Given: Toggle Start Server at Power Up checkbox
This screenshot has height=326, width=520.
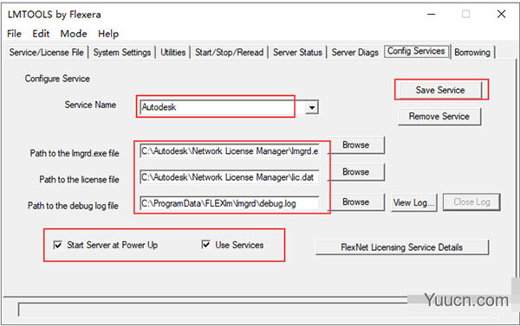Looking at the screenshot, I should tap(58, 245).
